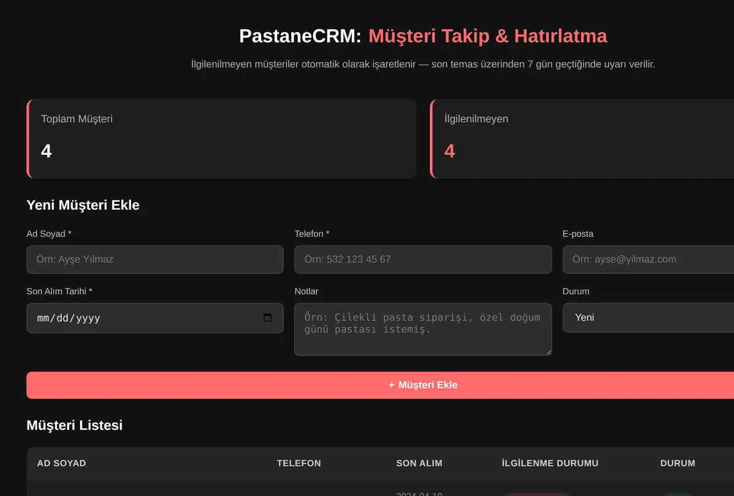Click the DURUM column header
The width and height of the screenshot is (734, 496).
pyautogui.click(x=678, y=464)
